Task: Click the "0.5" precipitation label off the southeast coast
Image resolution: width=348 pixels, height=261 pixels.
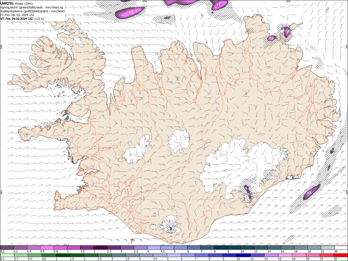Action: coord(309,193)
